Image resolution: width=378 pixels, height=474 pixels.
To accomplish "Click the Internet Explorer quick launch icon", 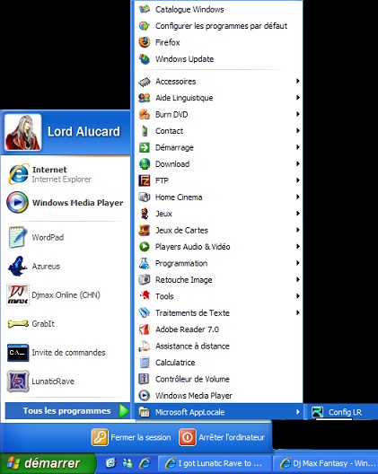I will (x=145, y=463).
